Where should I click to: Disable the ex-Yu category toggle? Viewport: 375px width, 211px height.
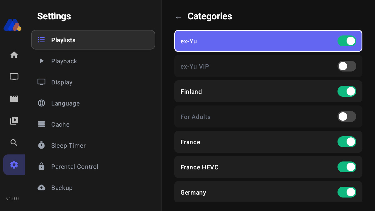[347, 41]
